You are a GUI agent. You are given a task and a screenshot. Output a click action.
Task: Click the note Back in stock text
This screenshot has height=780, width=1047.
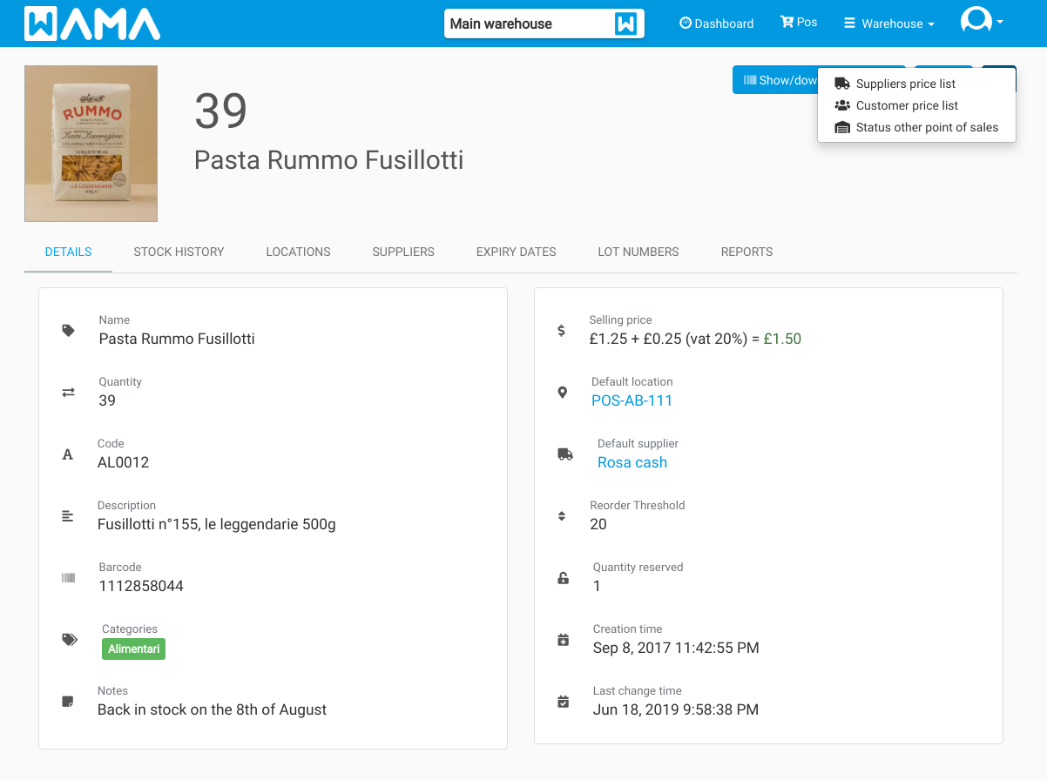[x=212, y=709]
